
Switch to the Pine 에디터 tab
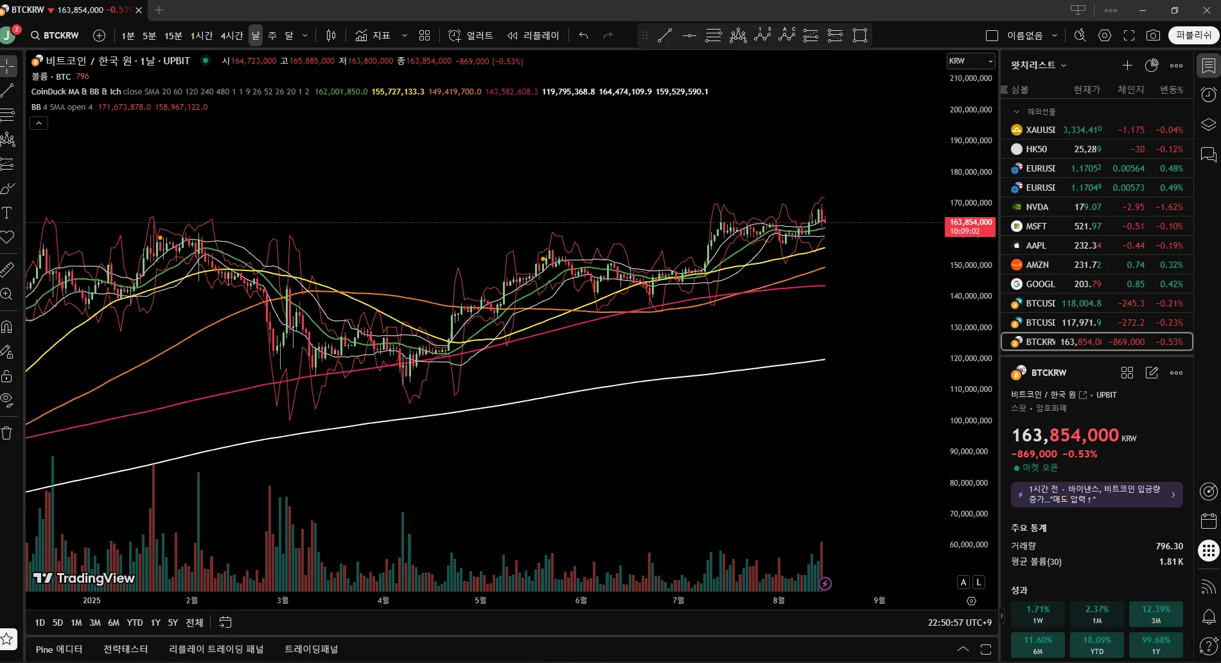point(59,650)
